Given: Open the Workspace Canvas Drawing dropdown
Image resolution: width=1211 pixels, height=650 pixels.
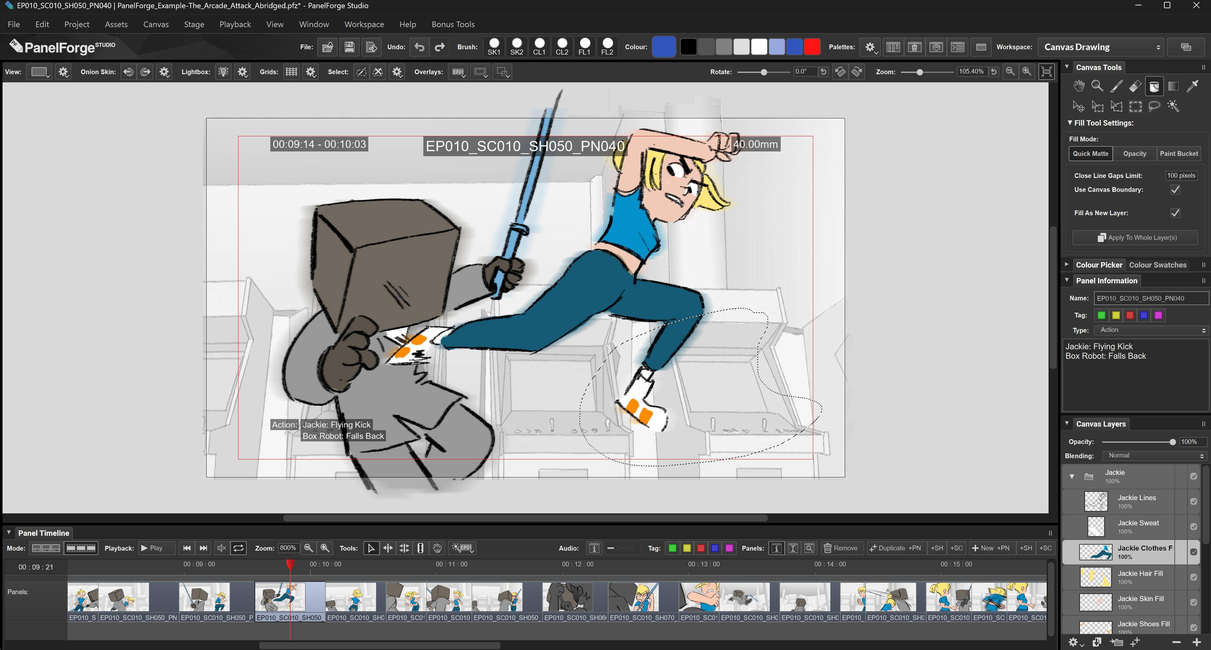Looking at the screenshot, I should [1101, 47].
